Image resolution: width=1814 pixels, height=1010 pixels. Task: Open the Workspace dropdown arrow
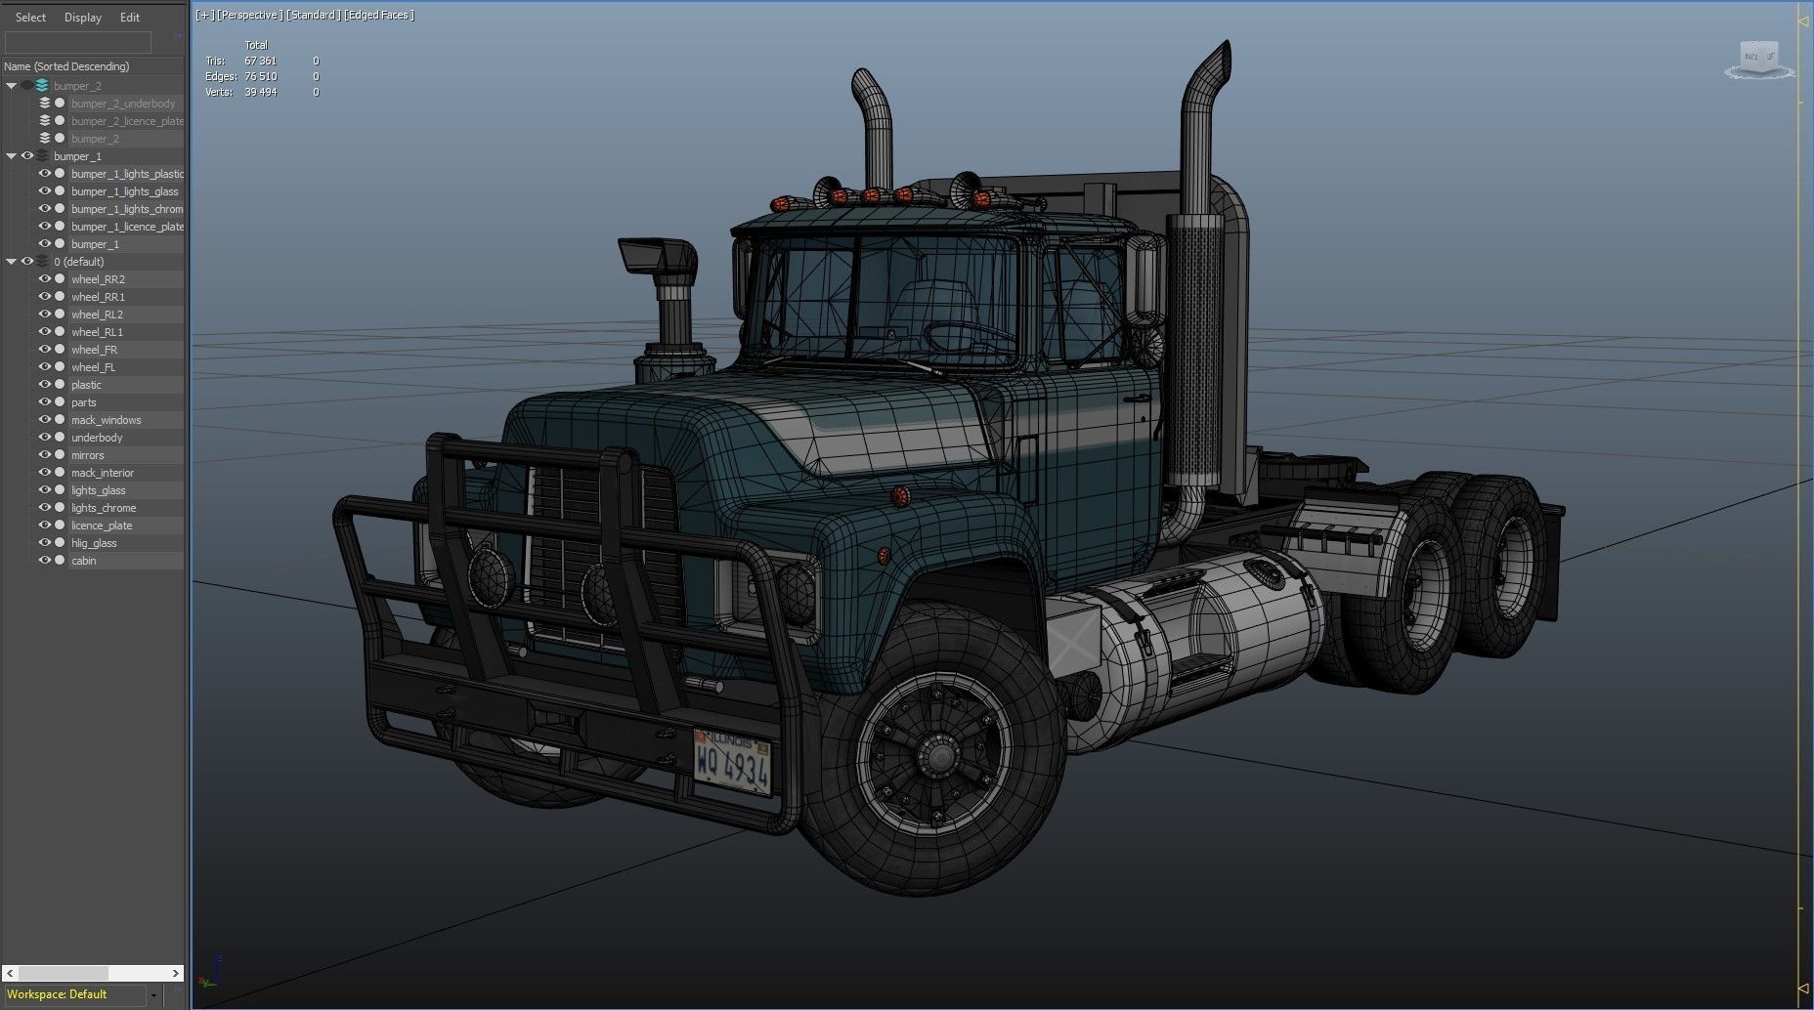[153, 995]
